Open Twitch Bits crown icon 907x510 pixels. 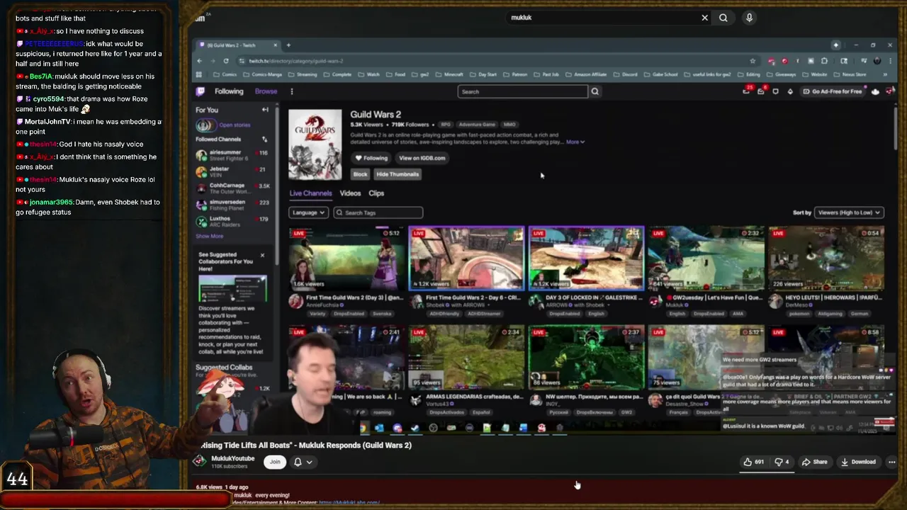pos(790,91)
